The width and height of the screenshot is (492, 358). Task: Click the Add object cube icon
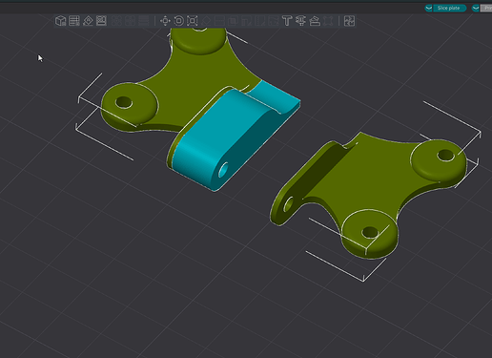click(60, 21)
